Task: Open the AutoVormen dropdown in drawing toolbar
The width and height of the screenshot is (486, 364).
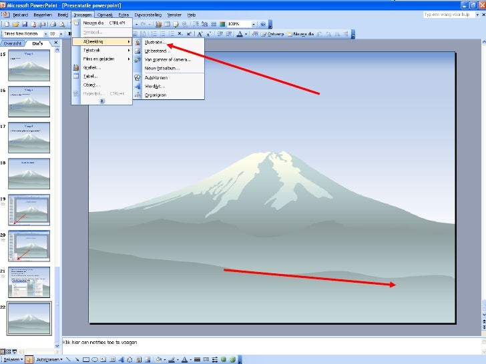Action: (49, 359)
